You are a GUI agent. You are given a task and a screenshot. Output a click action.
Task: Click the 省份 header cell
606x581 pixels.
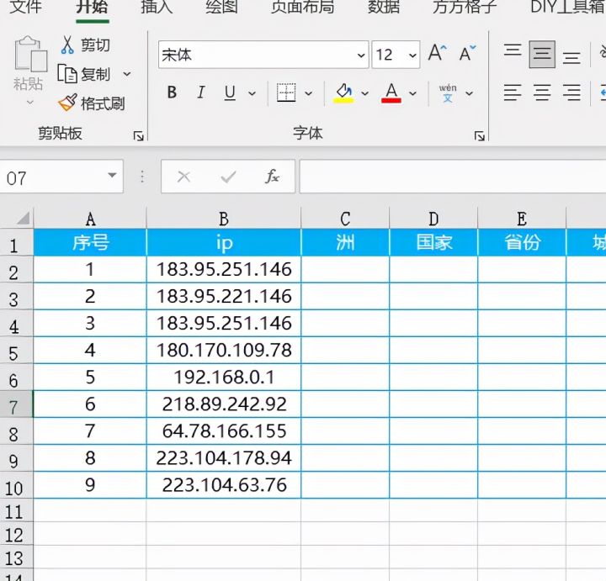522,242
